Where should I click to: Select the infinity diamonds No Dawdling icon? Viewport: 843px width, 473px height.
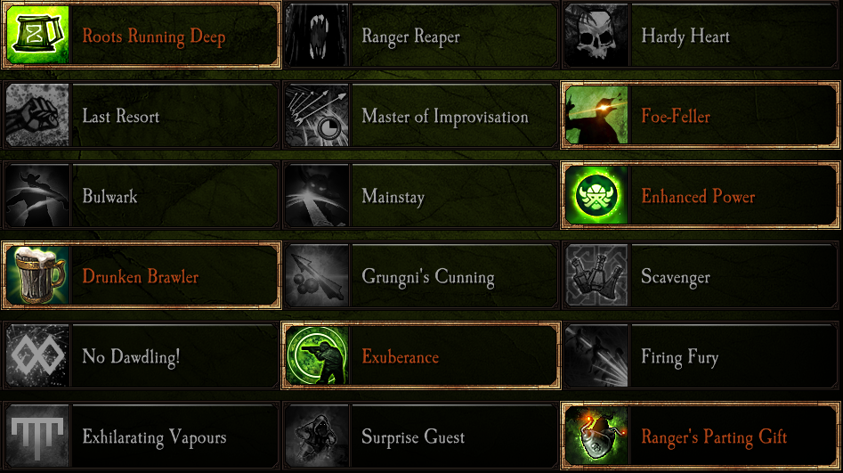point(37,355)
